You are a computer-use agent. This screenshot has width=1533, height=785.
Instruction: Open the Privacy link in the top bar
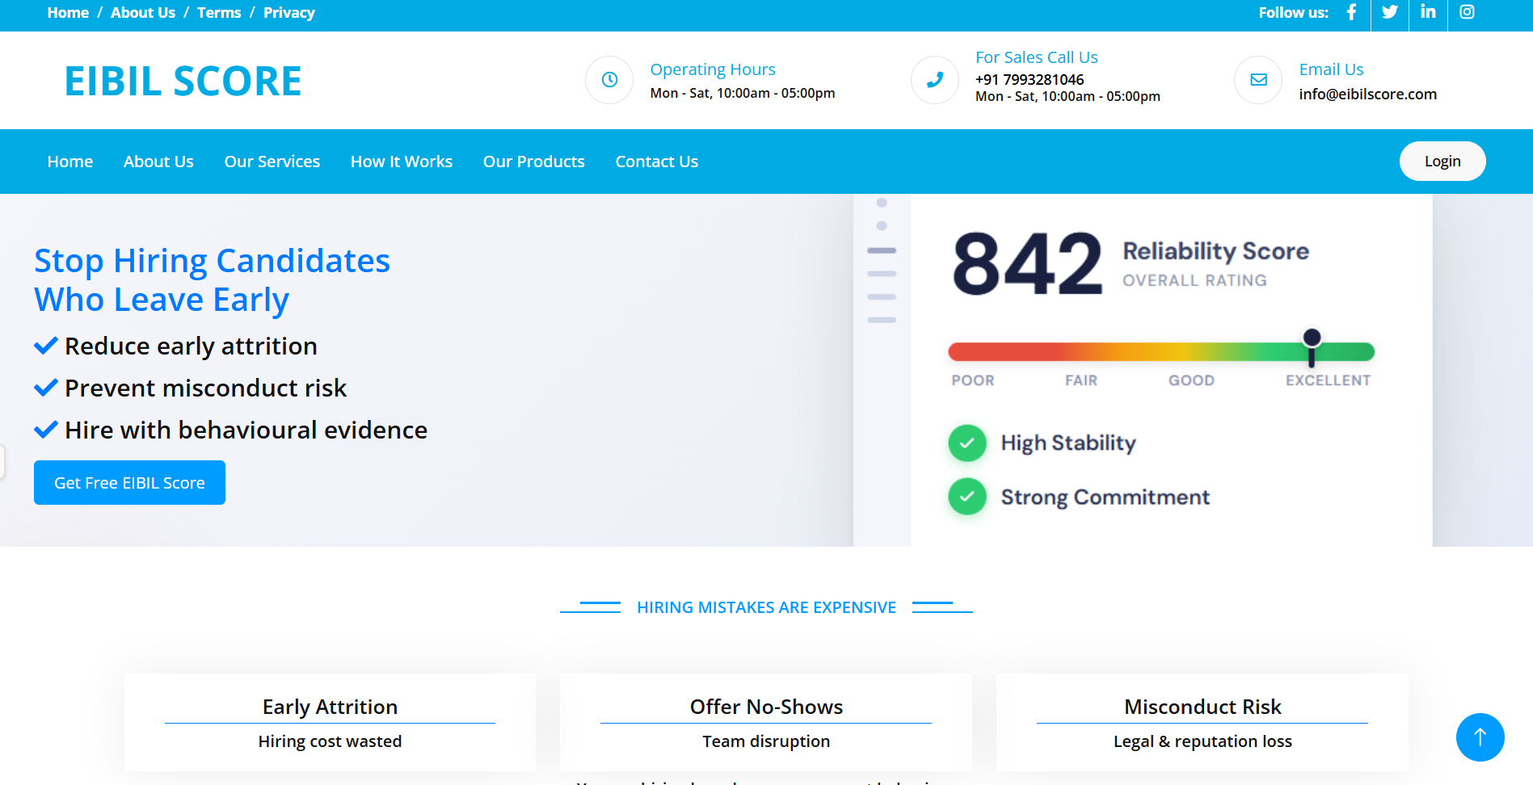(x=288, y=12)
